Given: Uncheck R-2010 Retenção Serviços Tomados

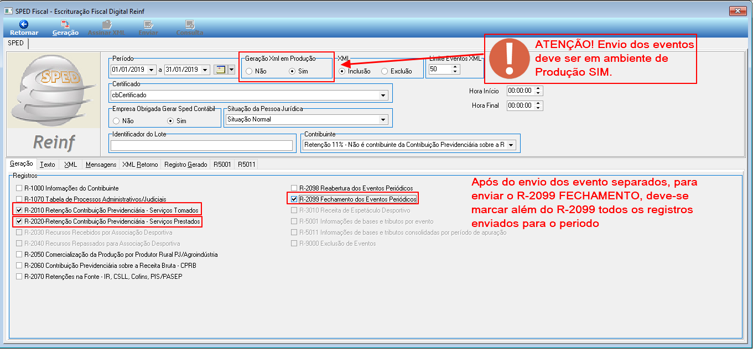Looking at the screenshot, I should tap(19, 210).
